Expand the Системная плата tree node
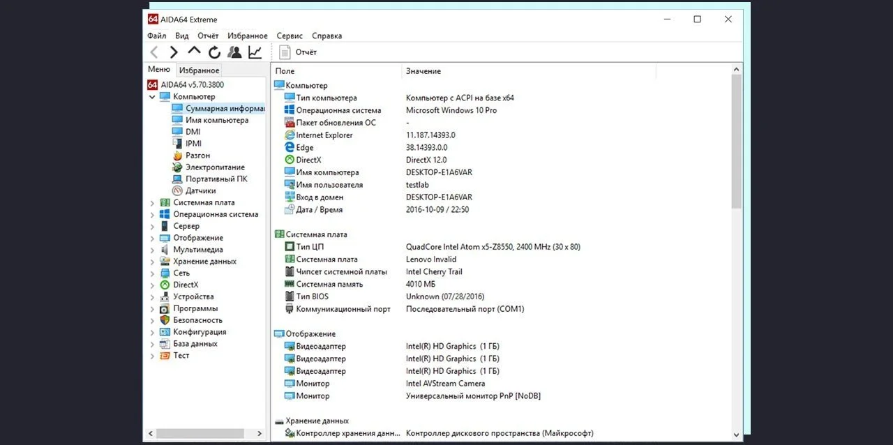The width and height of the screenshot is (893, 445). tap(152, 203)
